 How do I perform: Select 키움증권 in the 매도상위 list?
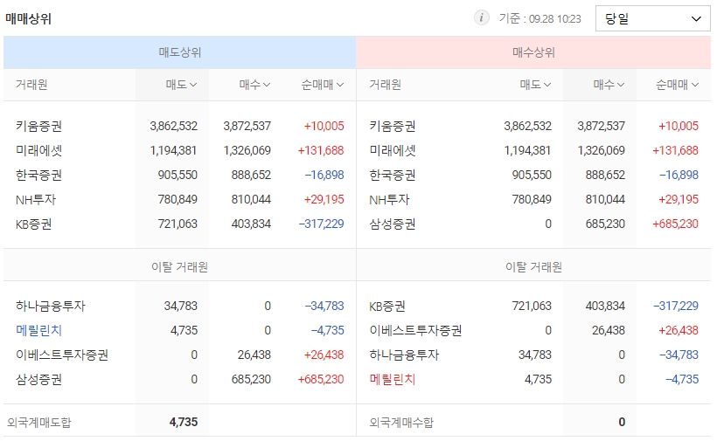coord(38,126)
